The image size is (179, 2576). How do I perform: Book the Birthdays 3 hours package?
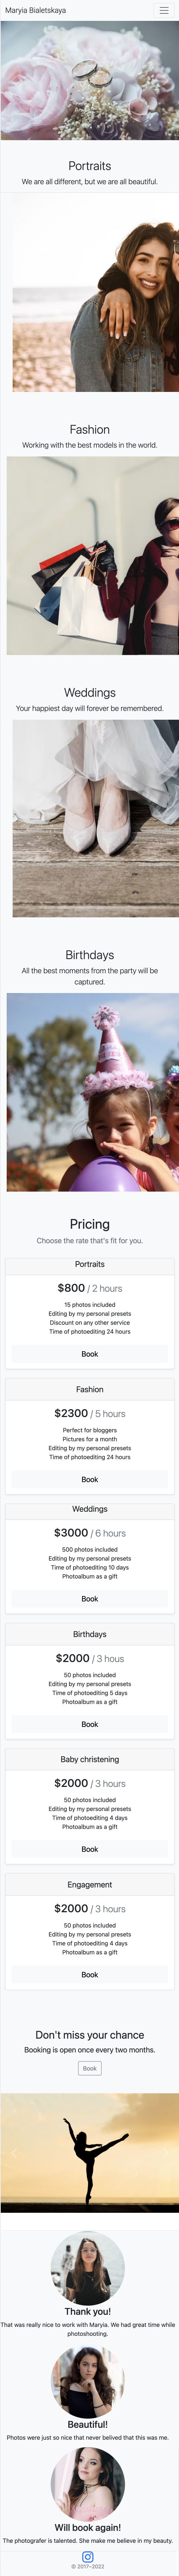pyautogui.click(x=89, y=1724)
